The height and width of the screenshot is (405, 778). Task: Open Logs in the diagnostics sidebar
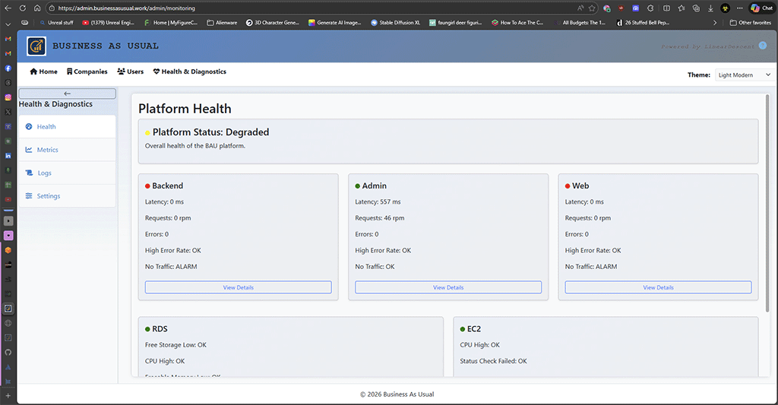click(x=44, y=173)
